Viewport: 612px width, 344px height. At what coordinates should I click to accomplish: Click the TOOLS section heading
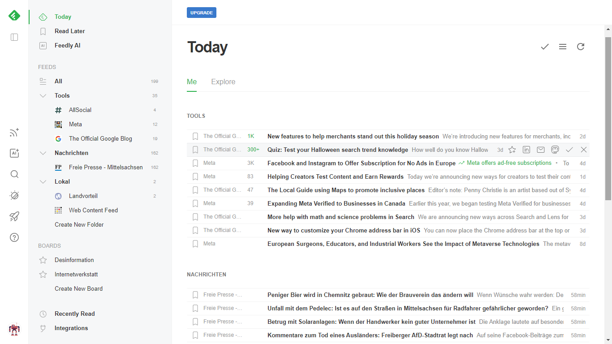(x=196, y=116)
